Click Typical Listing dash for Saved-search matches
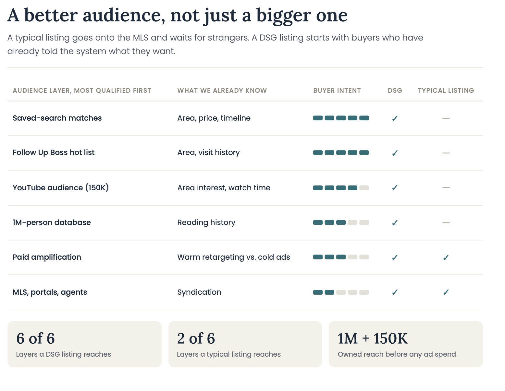Viewport: 505px width, 391px height. [x=446, y=118]
